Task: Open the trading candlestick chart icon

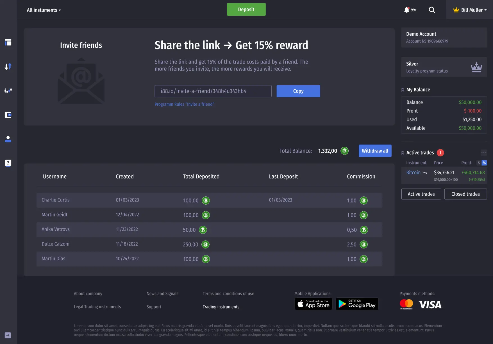Action: point(8,91)
